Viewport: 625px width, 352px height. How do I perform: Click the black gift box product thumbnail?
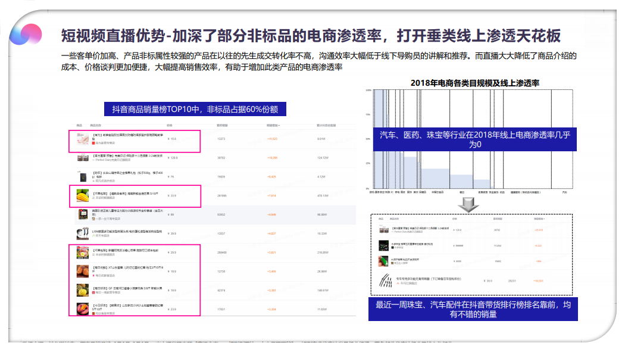coord(82,176)
